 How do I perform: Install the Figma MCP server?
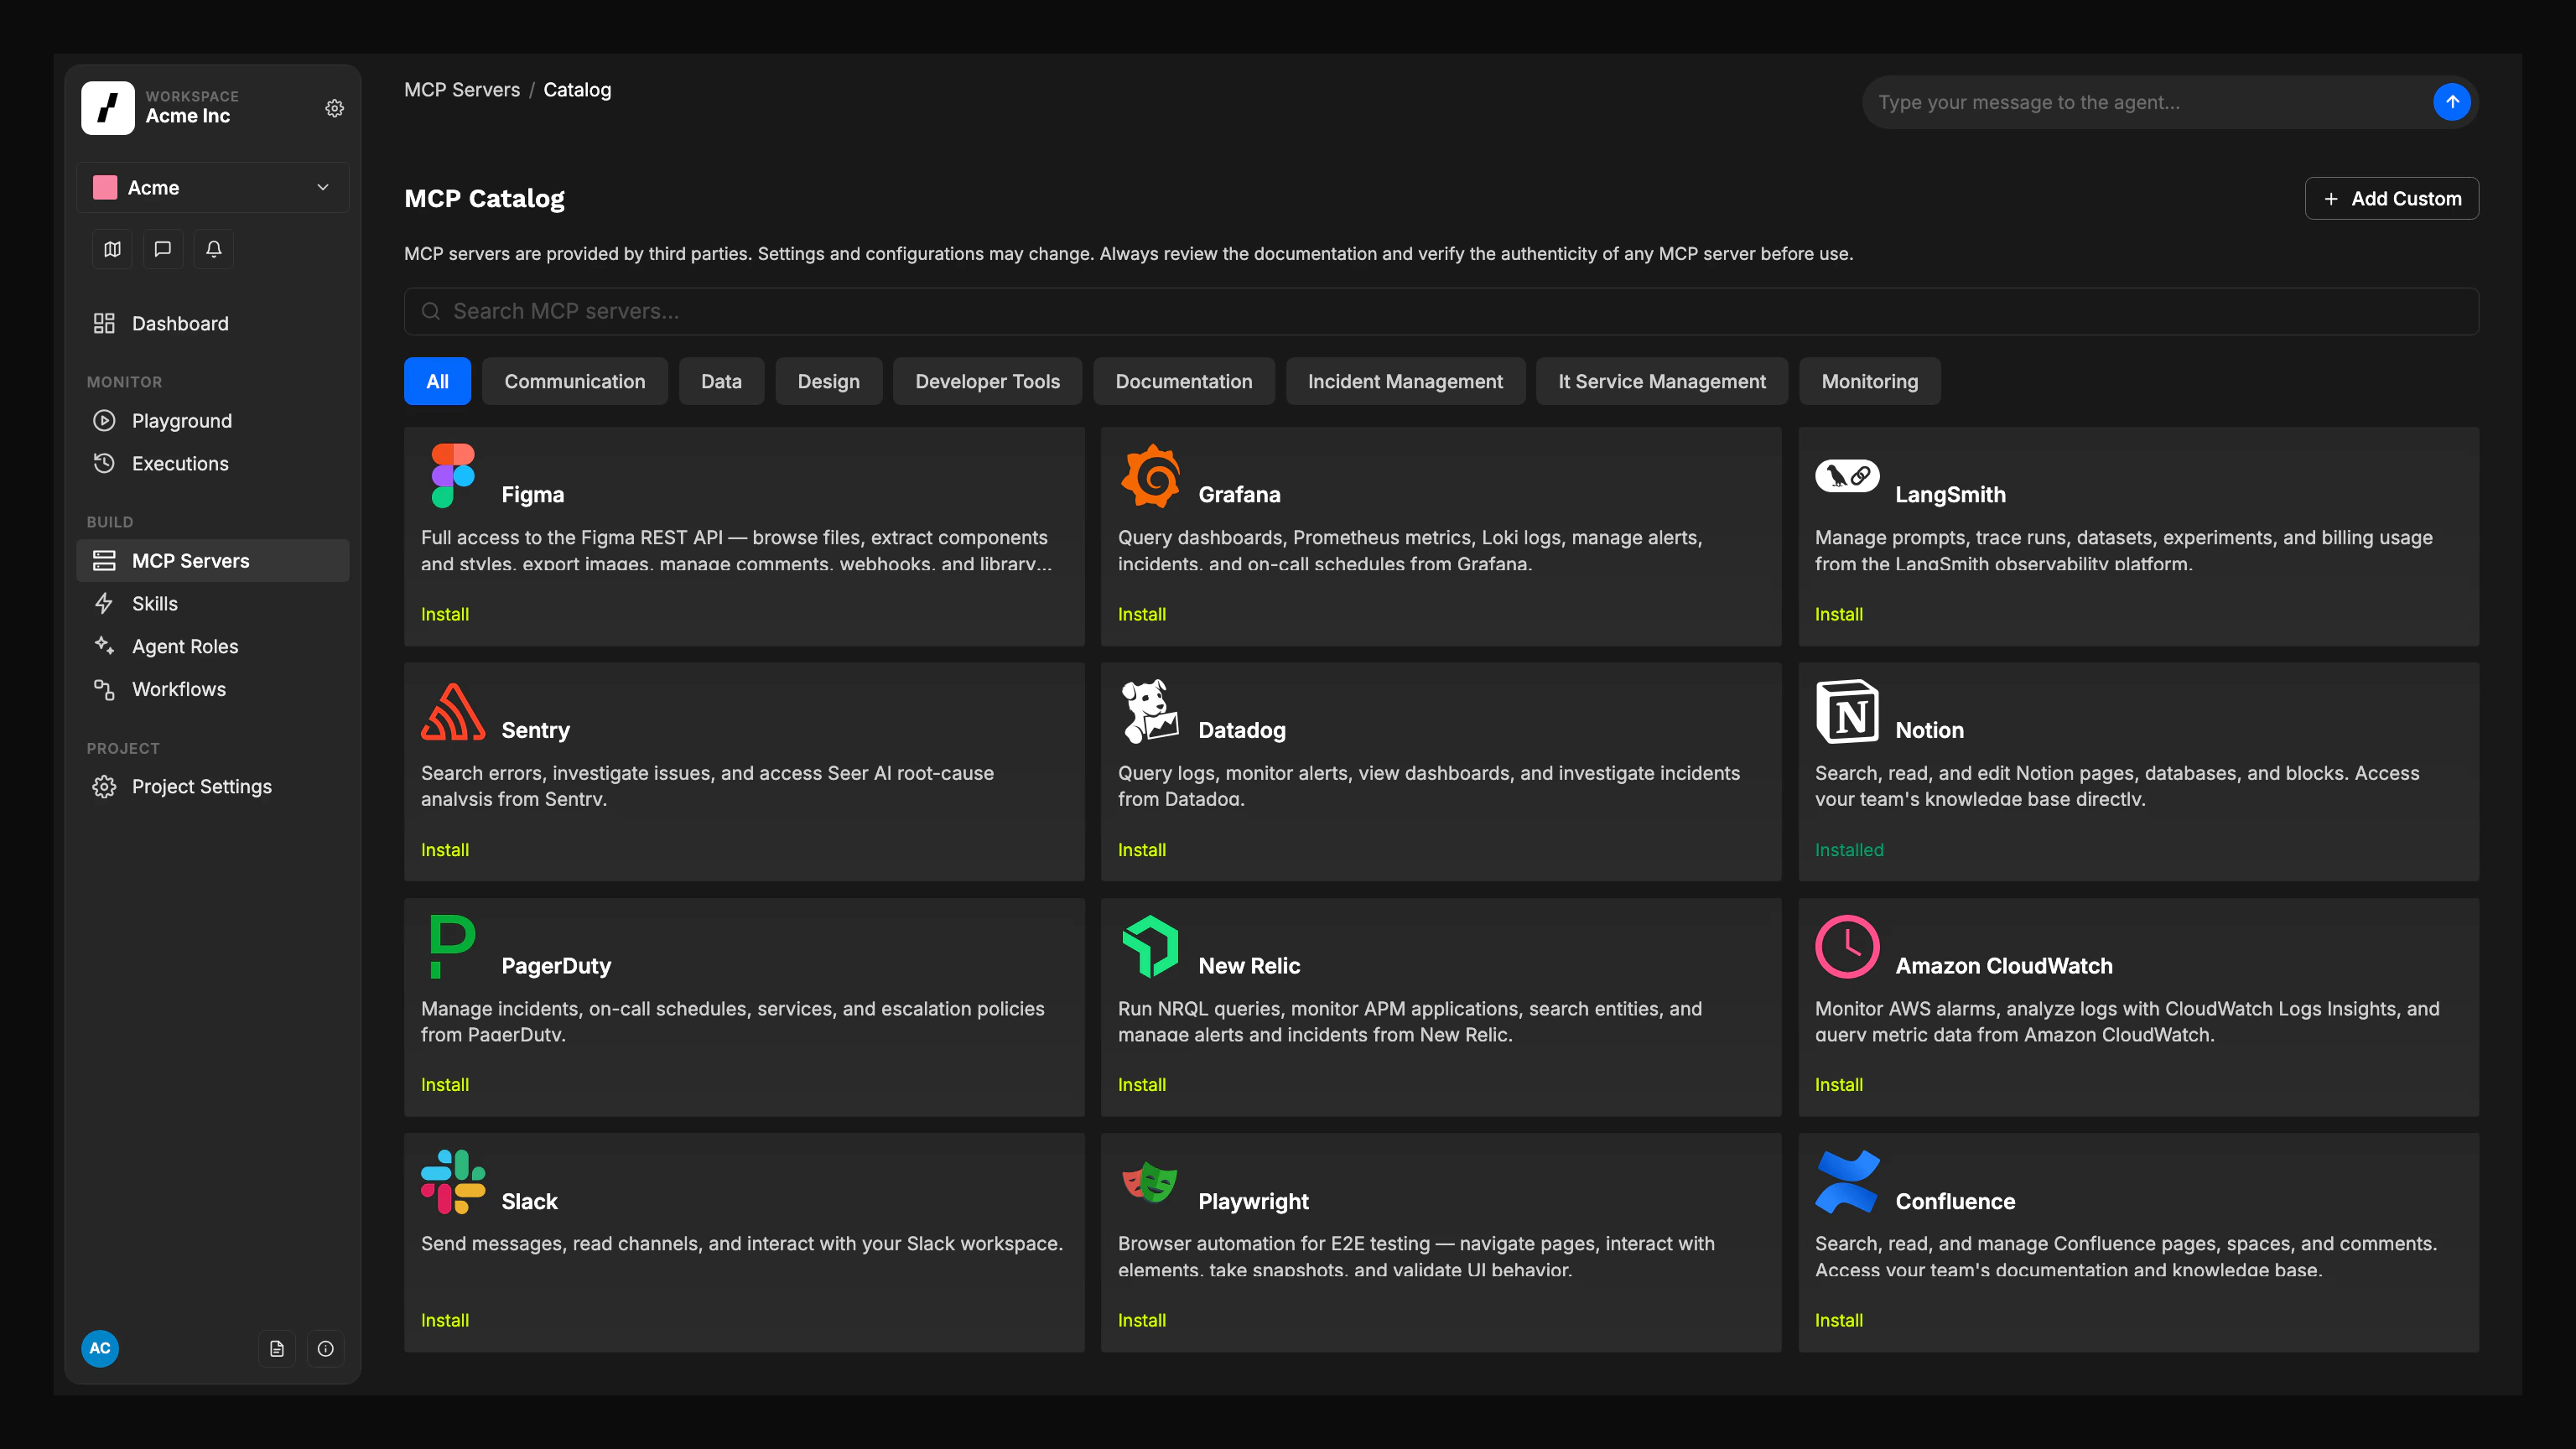point(445,614)
